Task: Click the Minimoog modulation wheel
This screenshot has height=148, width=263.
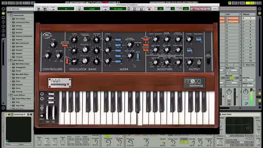Action: click(x=53, y=113)
